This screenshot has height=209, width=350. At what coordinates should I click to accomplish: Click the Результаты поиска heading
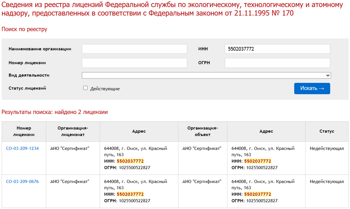[x=55, y=112]
